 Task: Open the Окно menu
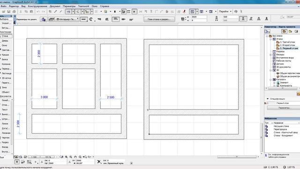coord(95,6)
